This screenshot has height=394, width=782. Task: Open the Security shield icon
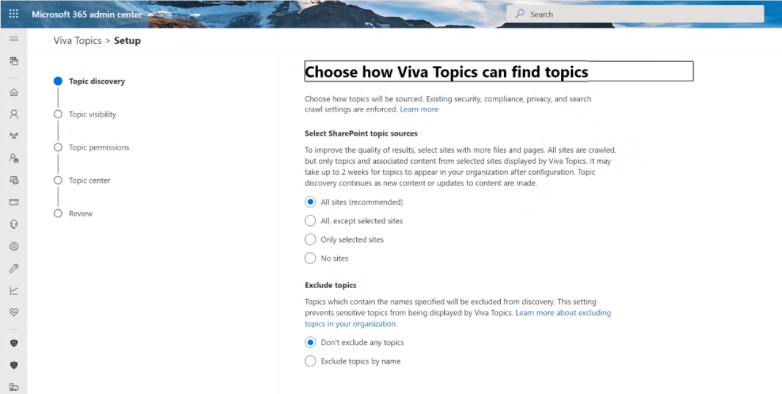tap(14, 343)
